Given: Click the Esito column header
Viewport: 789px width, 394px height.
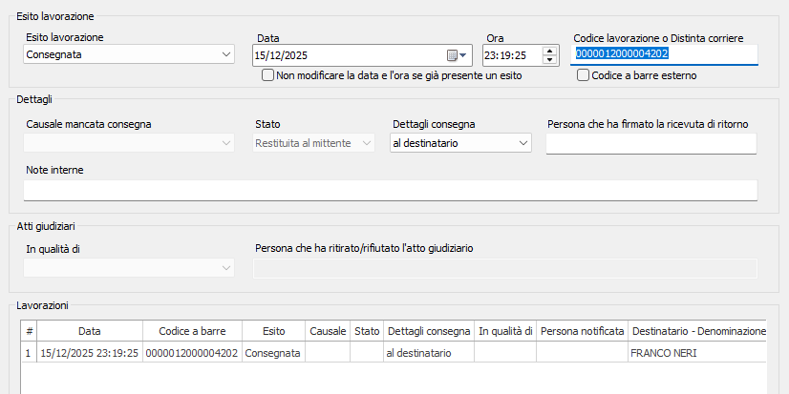Looking at the screenshot, I should 272,331.
